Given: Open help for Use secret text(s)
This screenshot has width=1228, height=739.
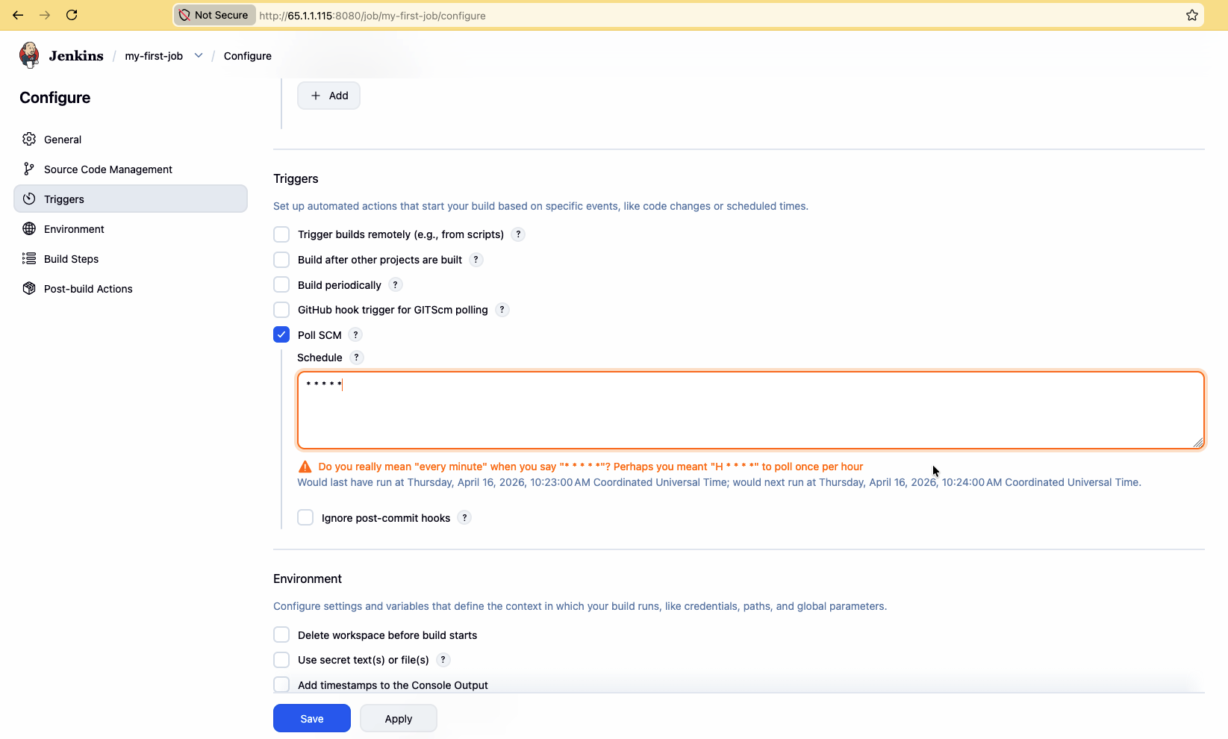Looking at the screenshot, I should (443, 660).
